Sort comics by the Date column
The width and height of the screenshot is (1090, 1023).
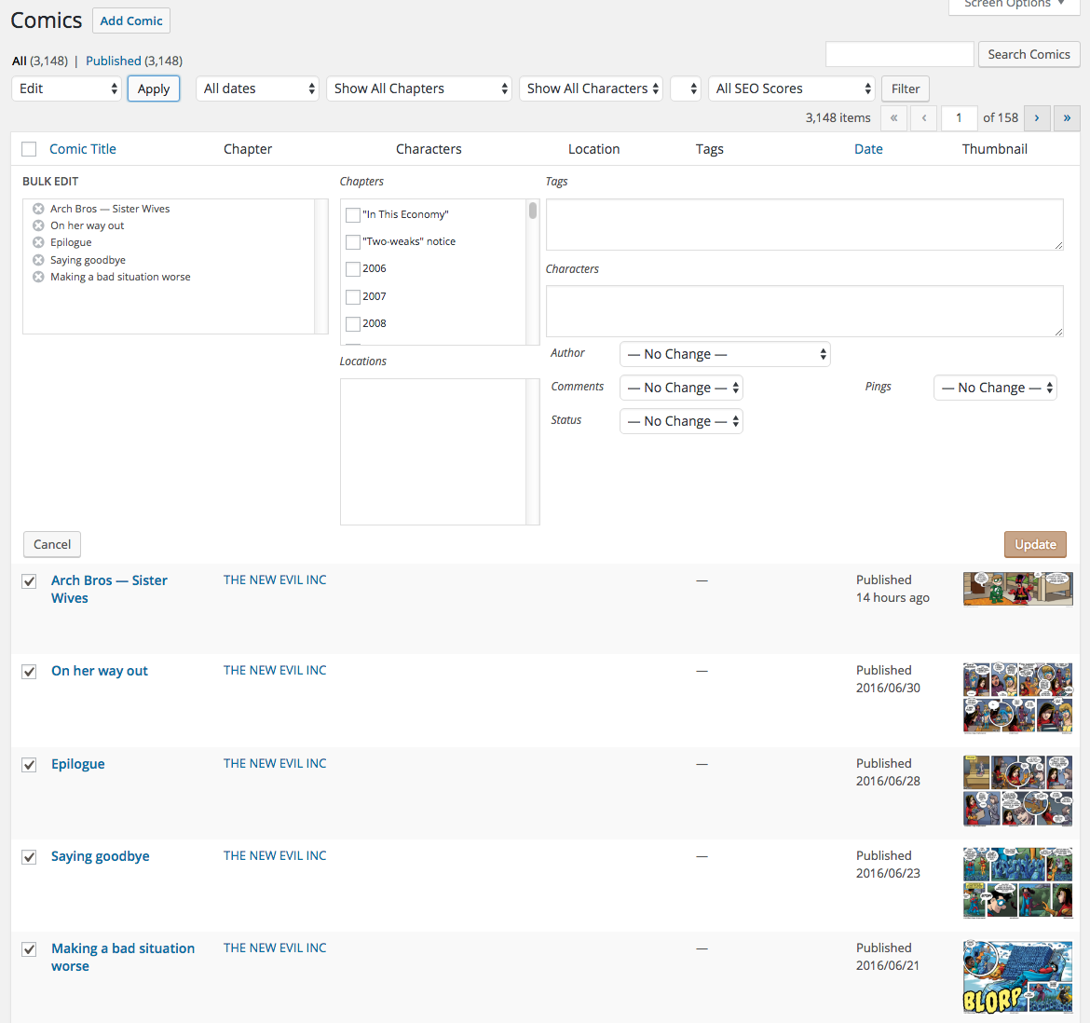point(868,149)
